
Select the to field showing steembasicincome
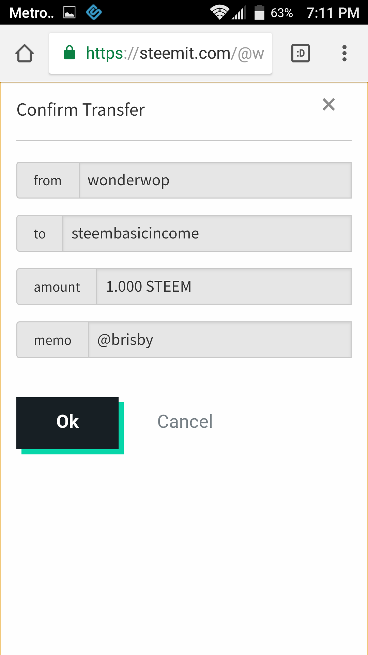(x=207, y=233)
